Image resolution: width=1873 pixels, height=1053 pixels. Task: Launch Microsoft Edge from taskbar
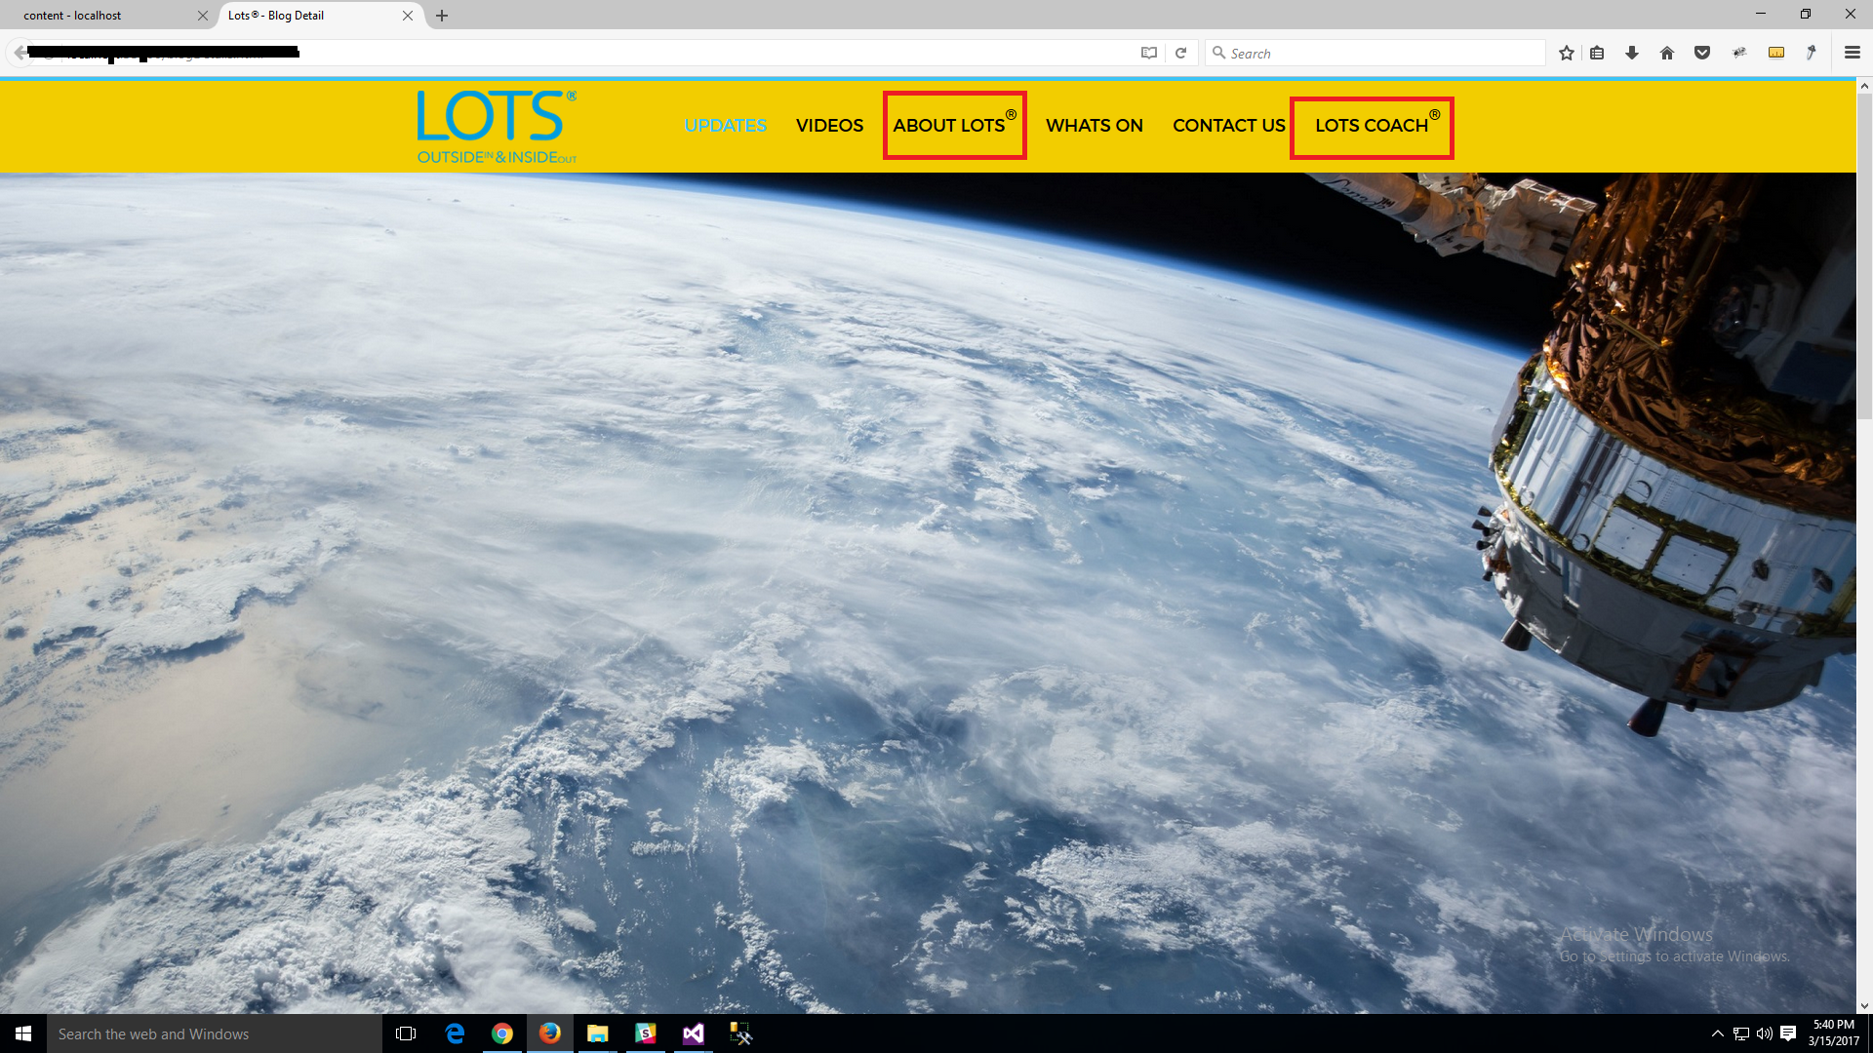(x=455, y=1033)
